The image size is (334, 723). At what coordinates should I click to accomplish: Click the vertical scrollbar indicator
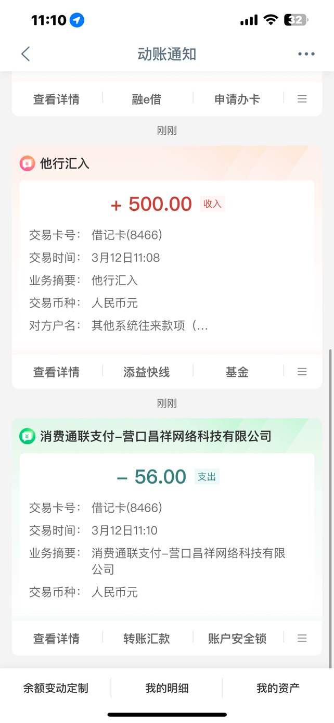click(x=330, y=508)
